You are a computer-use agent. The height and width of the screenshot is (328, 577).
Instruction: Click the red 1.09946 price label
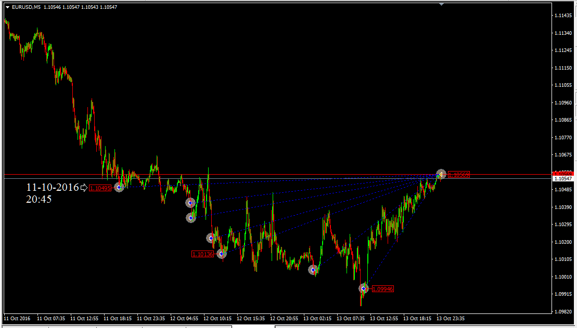(x=383, y=289)
